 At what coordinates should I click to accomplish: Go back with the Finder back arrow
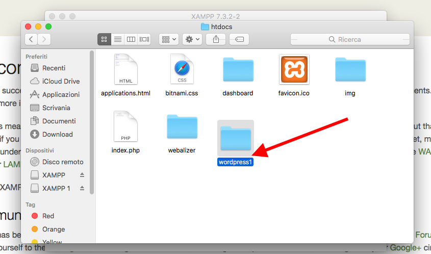pos(31,39)
